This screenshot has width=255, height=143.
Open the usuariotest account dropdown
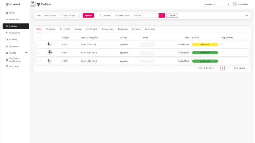point(217,4)
